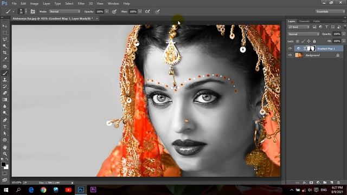Select the Aishwarya Rai.jpg document tab

53,18
